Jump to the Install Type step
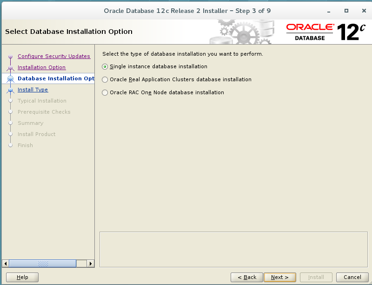The width and height of the screenshot is (372, 285). coord(33,90)
